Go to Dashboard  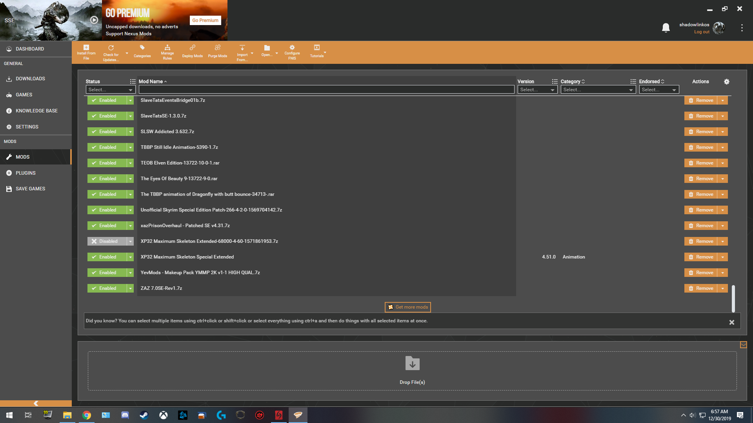[36, 49]
